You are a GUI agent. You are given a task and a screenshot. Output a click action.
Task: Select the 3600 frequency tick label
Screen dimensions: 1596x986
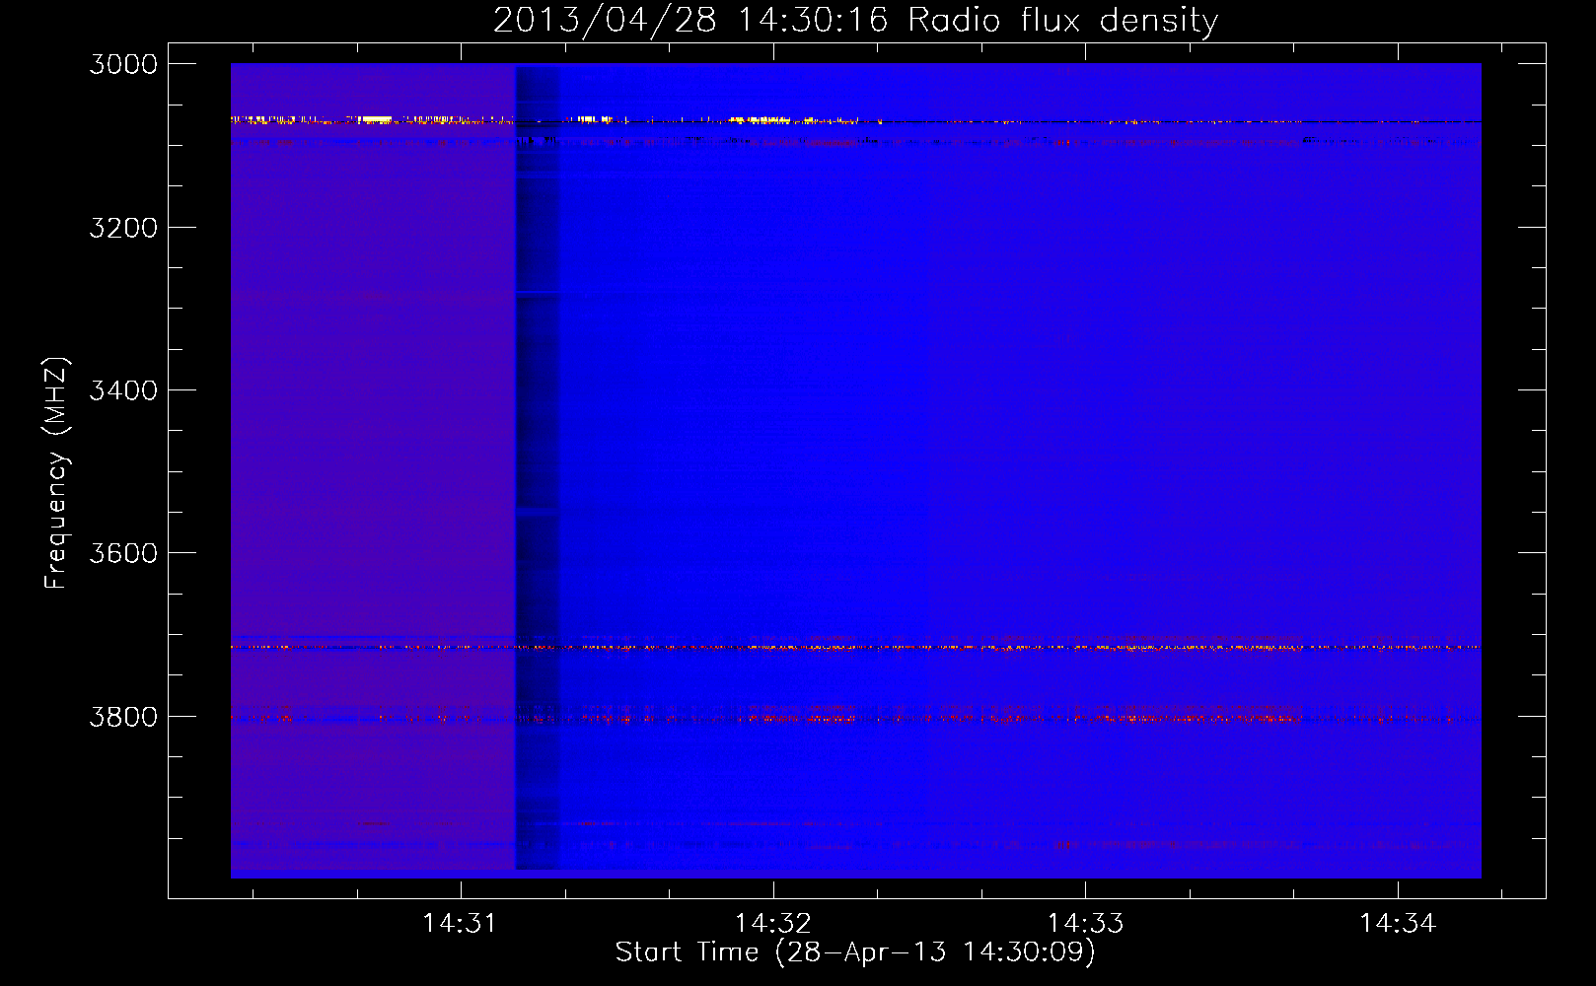123,553
